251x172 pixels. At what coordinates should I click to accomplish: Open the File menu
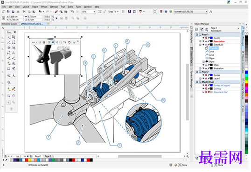tap(4, 7)
